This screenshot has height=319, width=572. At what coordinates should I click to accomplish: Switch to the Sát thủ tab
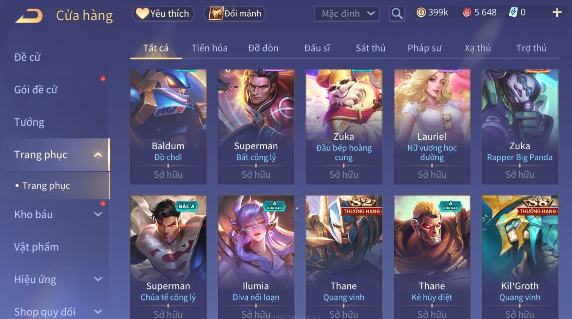[370, 48]
